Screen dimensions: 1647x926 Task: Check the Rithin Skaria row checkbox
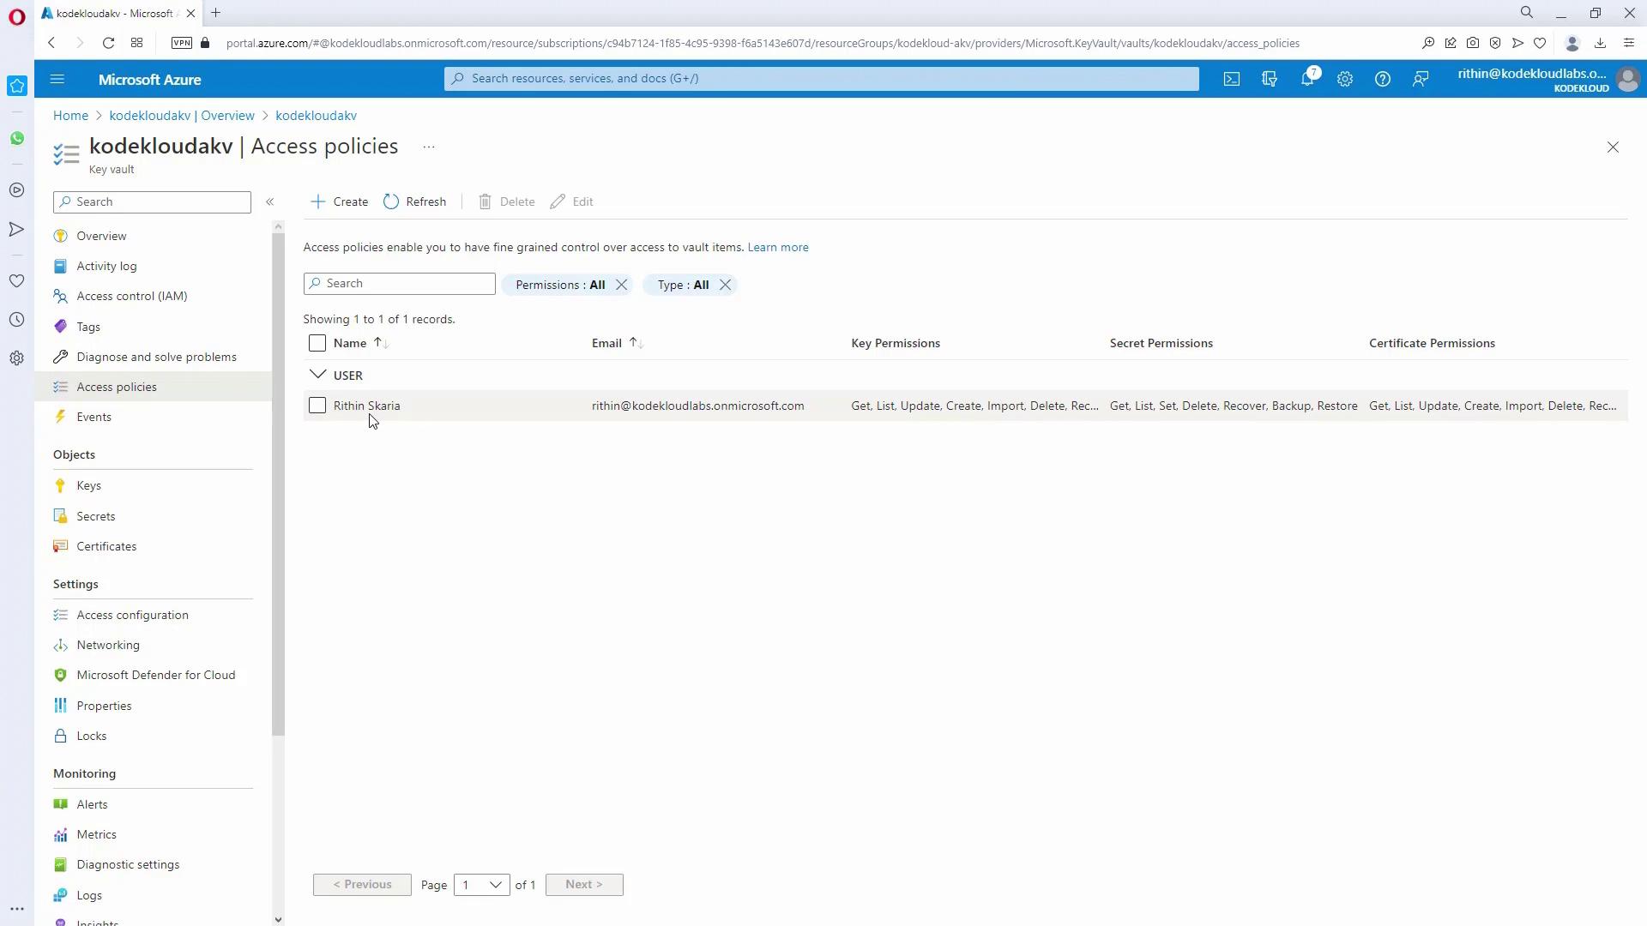317,406
